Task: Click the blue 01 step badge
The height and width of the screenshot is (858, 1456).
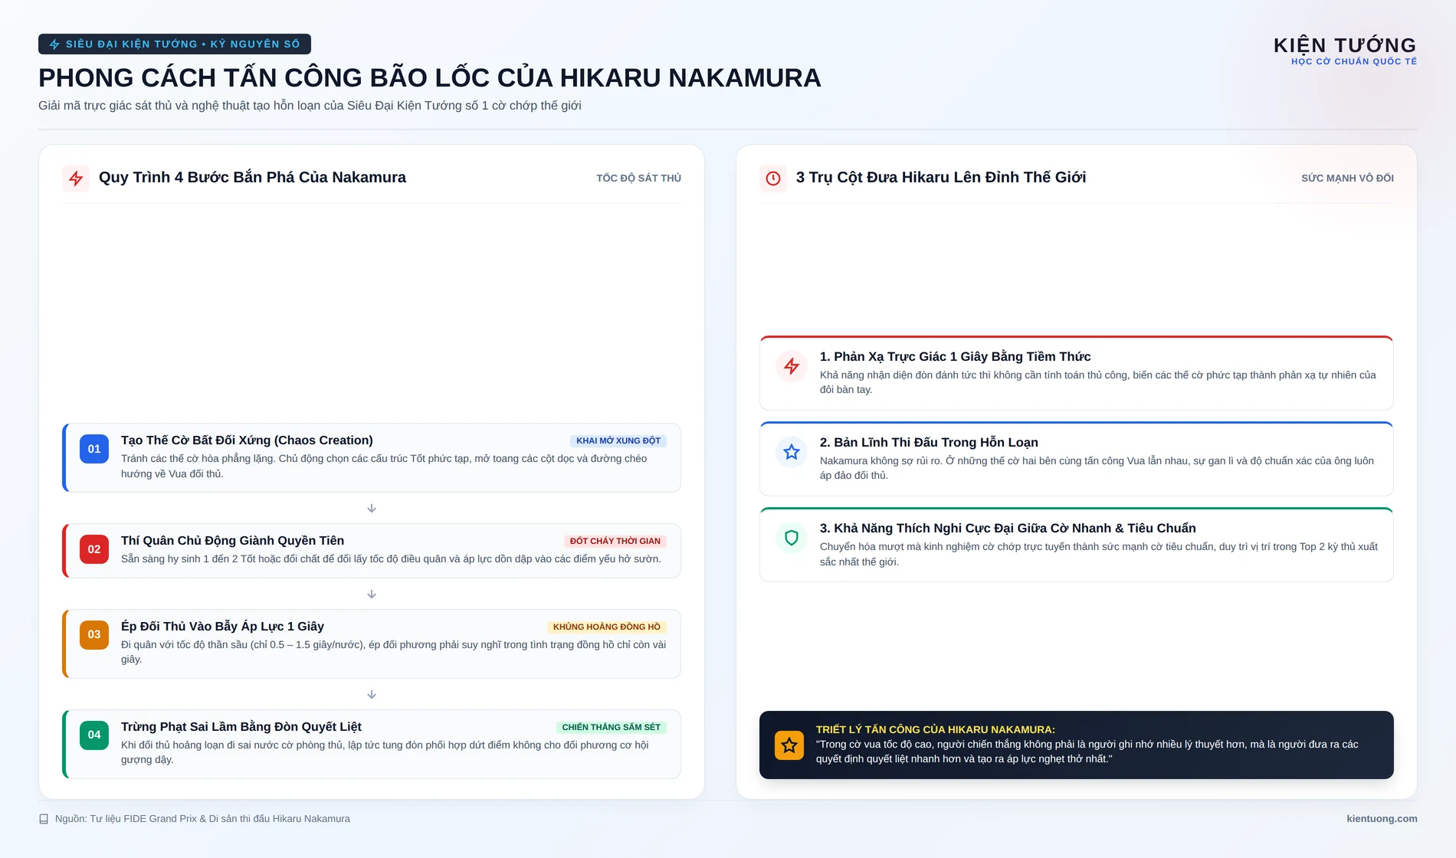Action: (x=94, y=449)
